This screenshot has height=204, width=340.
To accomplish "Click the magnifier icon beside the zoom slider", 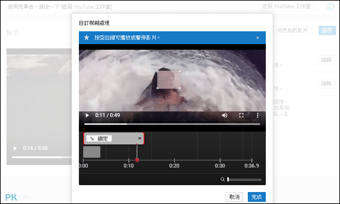I will coord(223,180).
